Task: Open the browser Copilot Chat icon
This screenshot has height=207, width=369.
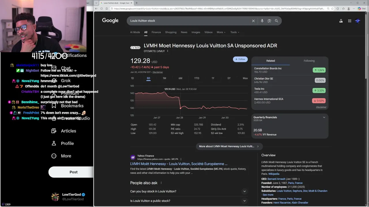Action: pyautogui.click(x=361, y=9)
